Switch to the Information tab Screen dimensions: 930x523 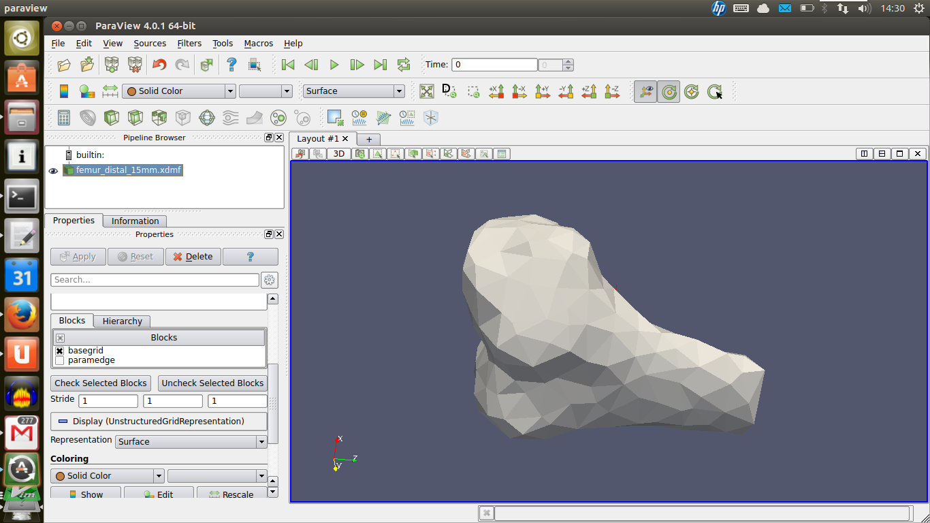pyautogui.click(x=135, y=221)
